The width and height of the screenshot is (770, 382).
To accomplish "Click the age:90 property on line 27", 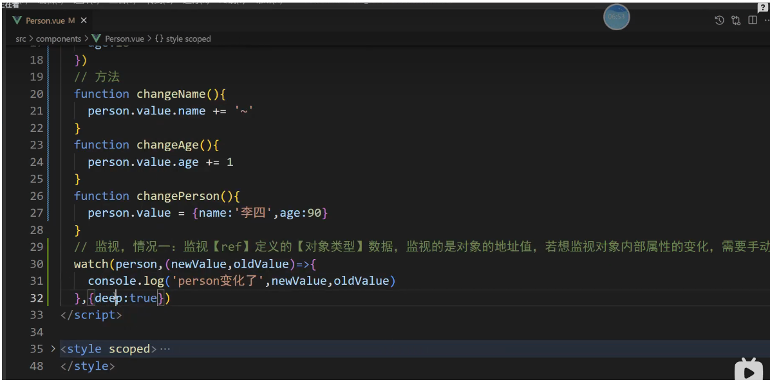I will 300,214.
